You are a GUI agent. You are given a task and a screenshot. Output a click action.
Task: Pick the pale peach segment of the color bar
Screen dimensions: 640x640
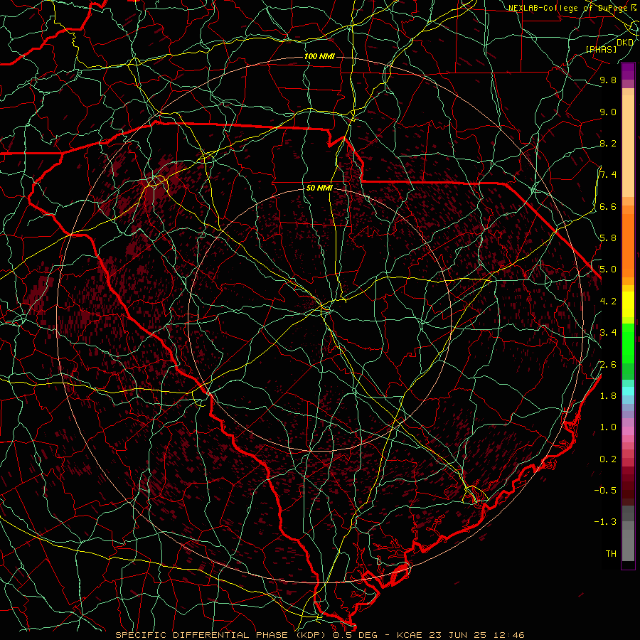click(x=628, y=147)
